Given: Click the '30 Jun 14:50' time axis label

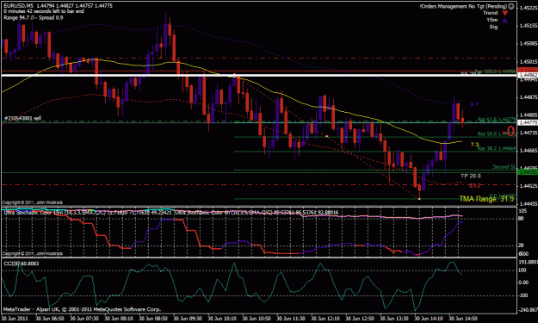Looking at the screenshot, I should 463,319.
